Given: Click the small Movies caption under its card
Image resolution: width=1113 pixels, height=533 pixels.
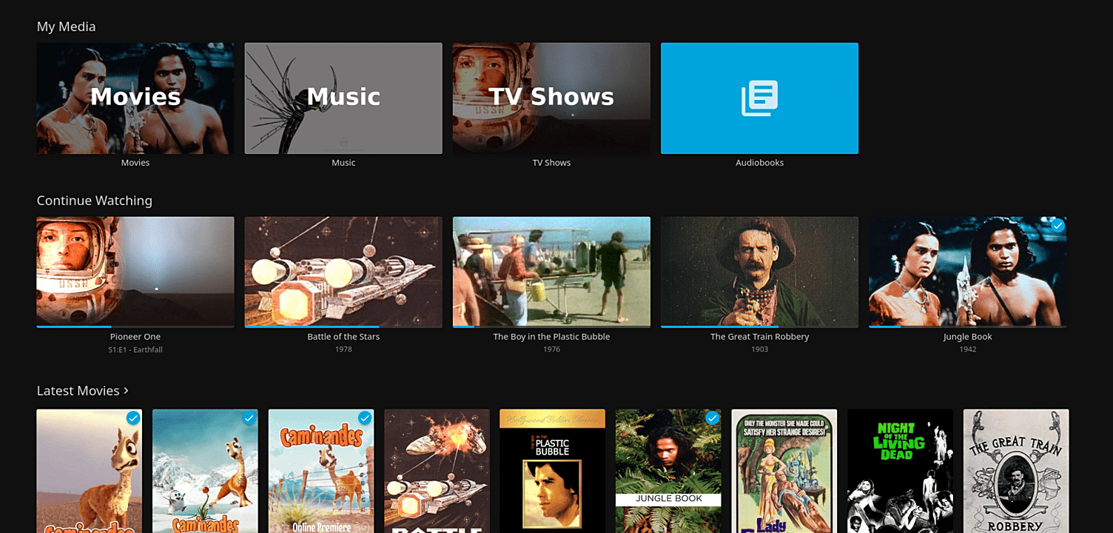Looking at the screenshot, I should [x=135, y=163].
